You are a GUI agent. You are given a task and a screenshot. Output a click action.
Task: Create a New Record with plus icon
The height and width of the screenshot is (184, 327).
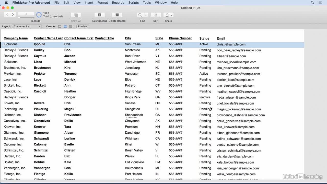[x=100, y=15]
